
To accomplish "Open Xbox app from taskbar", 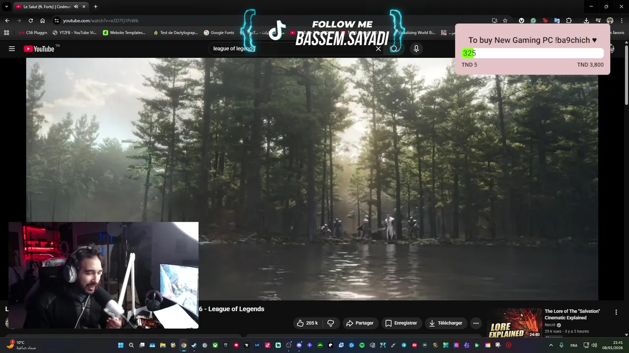I will pos(215,345).
